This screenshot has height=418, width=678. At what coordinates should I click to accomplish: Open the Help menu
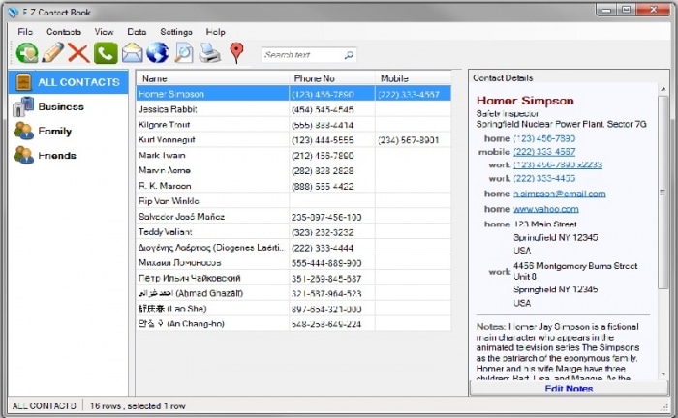pyautogui.click(x=215, y=32)
